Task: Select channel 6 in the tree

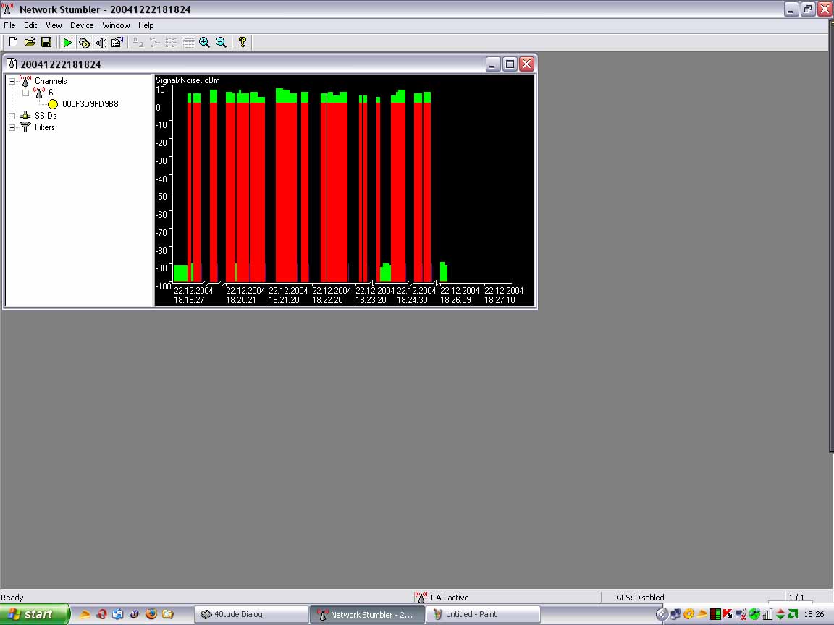Action: pyautogui.click(x=51, y=93)
